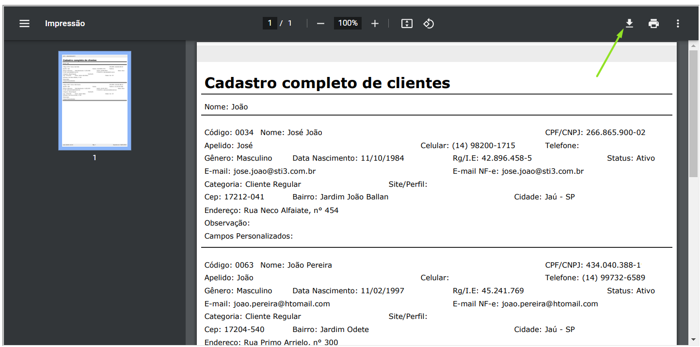The image size is (700, 347).
Task: Click E-mail joao.pereira@htomail.com
Action: pos(267,304)
